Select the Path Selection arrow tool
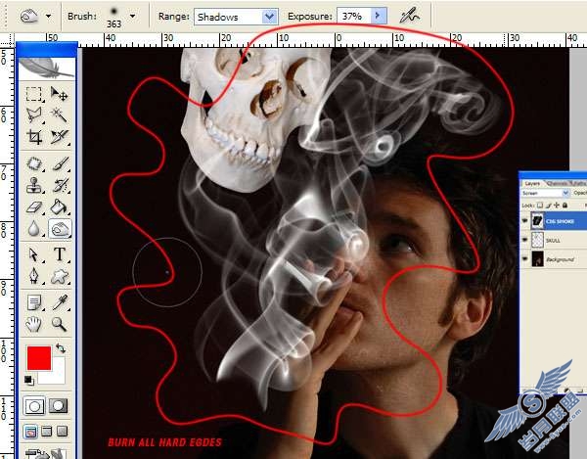The height and width of the screenshot is (459, 587). click(34, 254)
